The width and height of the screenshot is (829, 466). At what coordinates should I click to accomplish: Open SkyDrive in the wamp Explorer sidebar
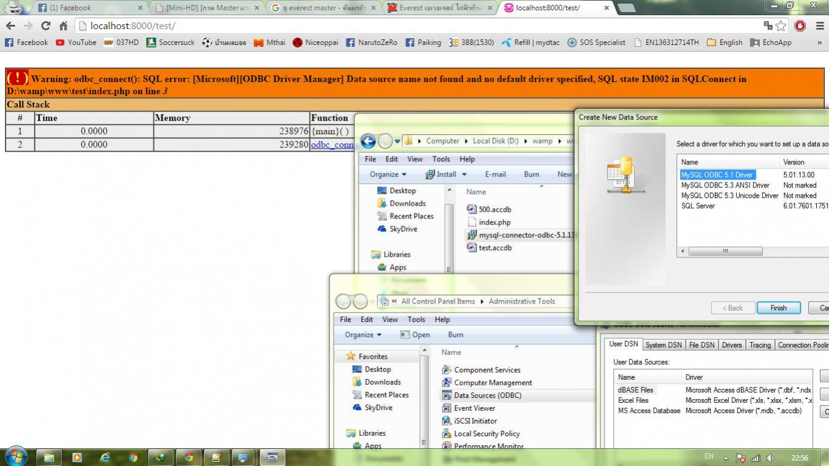(398, 229)
